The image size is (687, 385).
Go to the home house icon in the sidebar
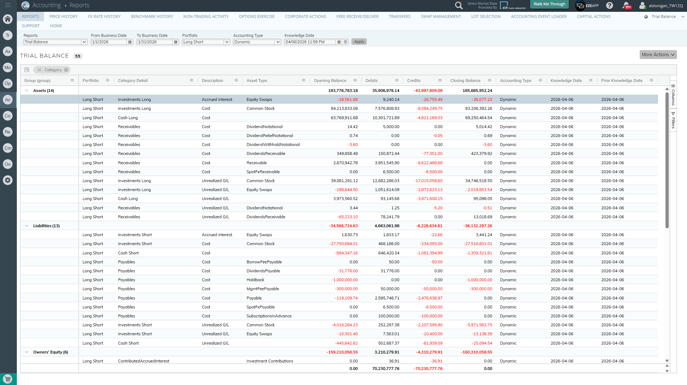(8, 19)
